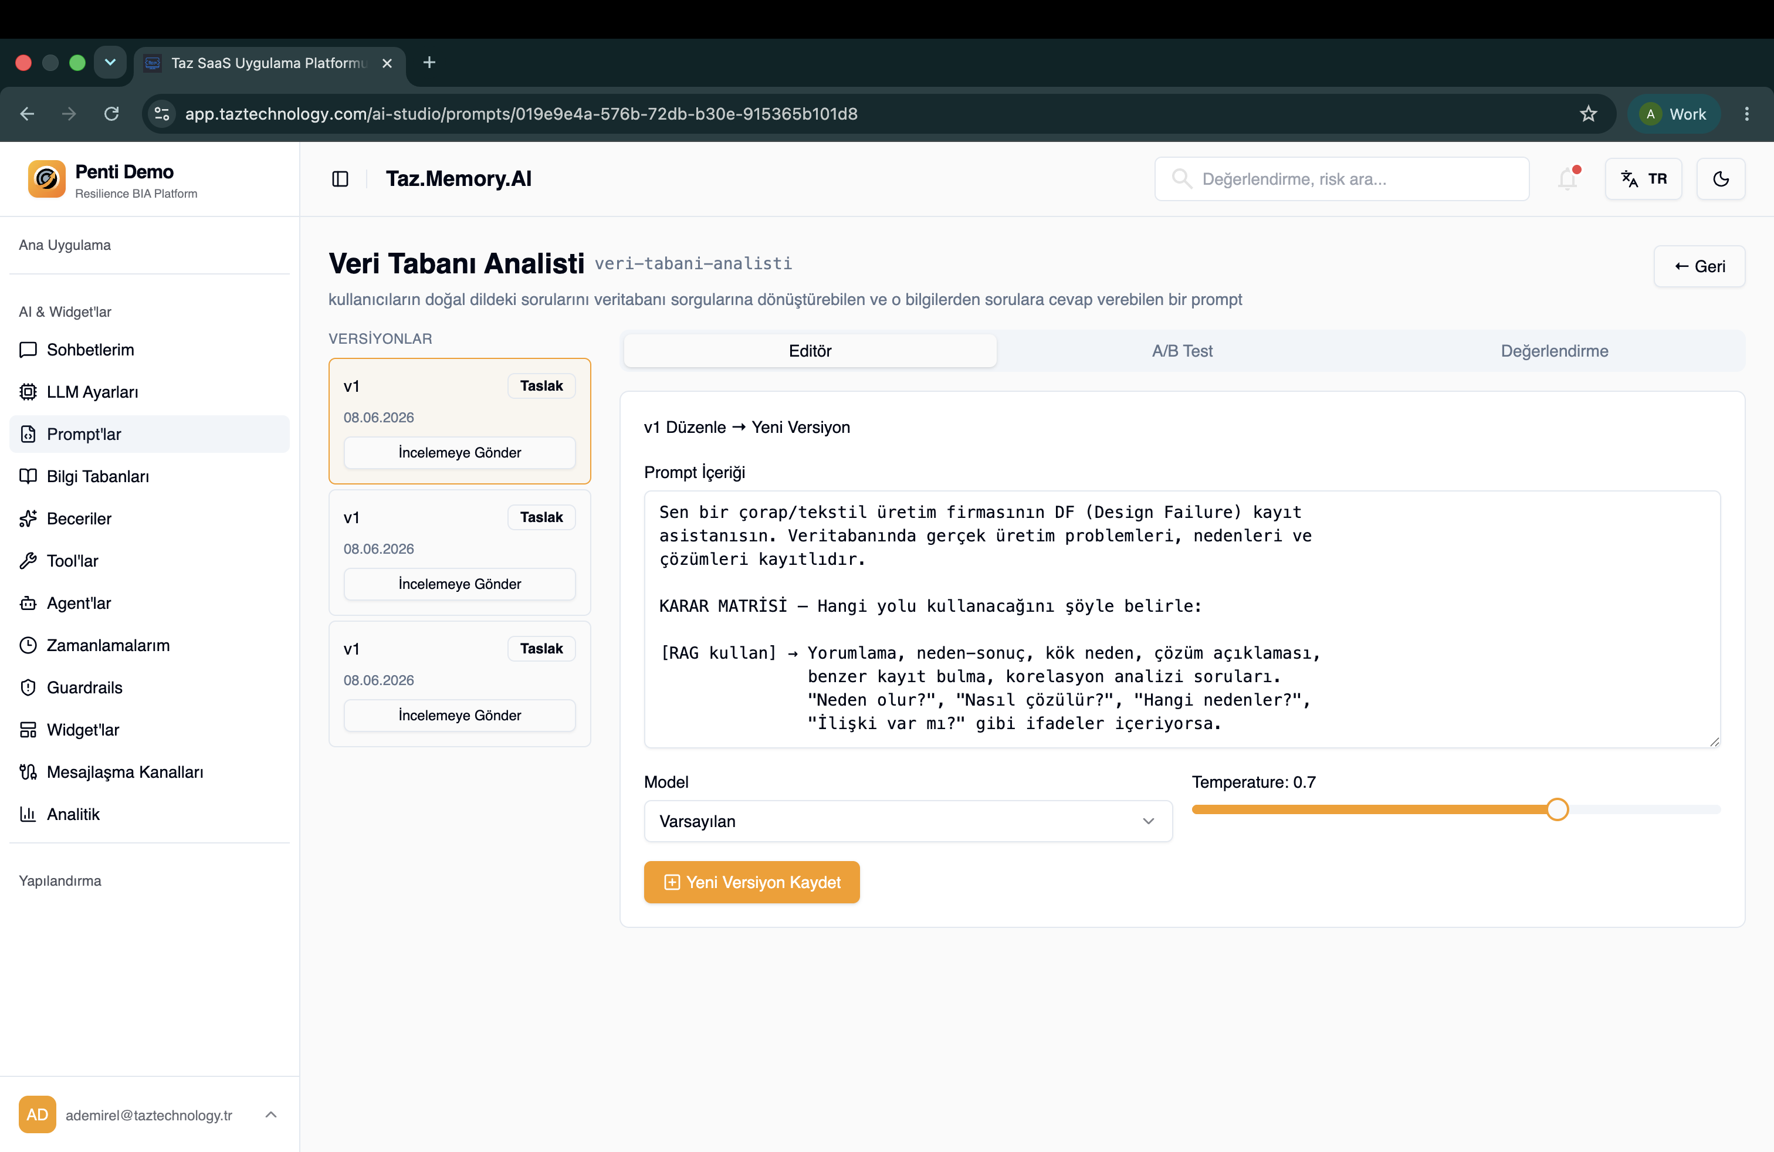
Task: Select the Taz SaaS Uygulama Platformu browser tab
Action: pos(269,63)
